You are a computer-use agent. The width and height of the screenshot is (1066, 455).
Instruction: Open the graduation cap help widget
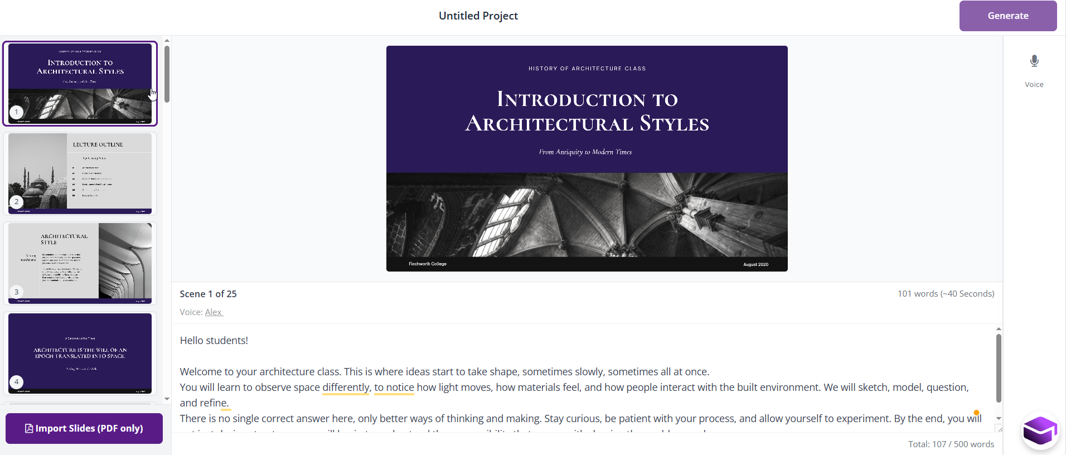click(x=1040, y=430)
